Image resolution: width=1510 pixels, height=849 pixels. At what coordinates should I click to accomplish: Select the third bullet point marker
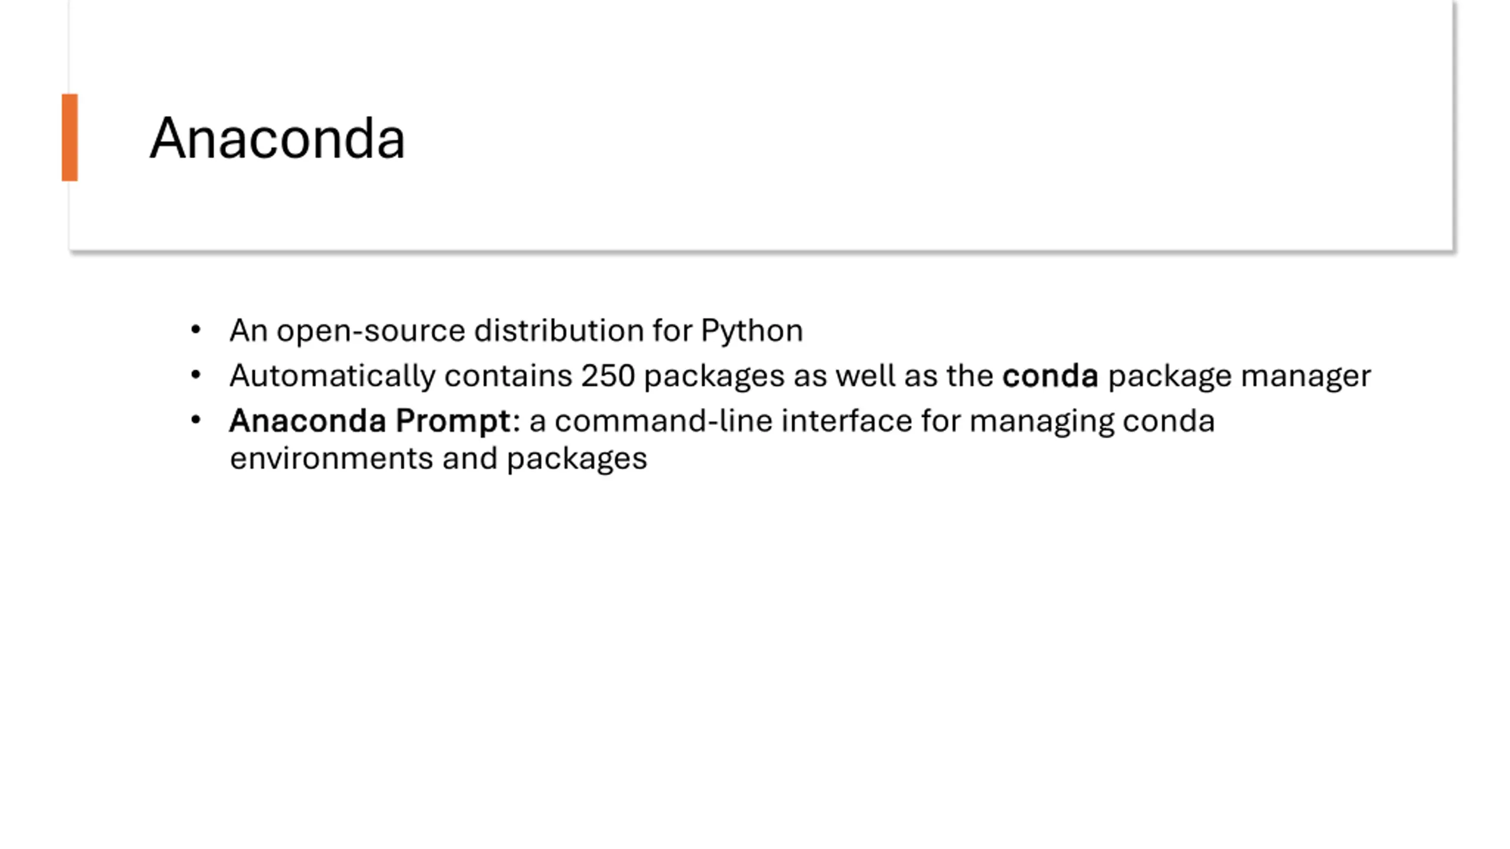point(196,420)
